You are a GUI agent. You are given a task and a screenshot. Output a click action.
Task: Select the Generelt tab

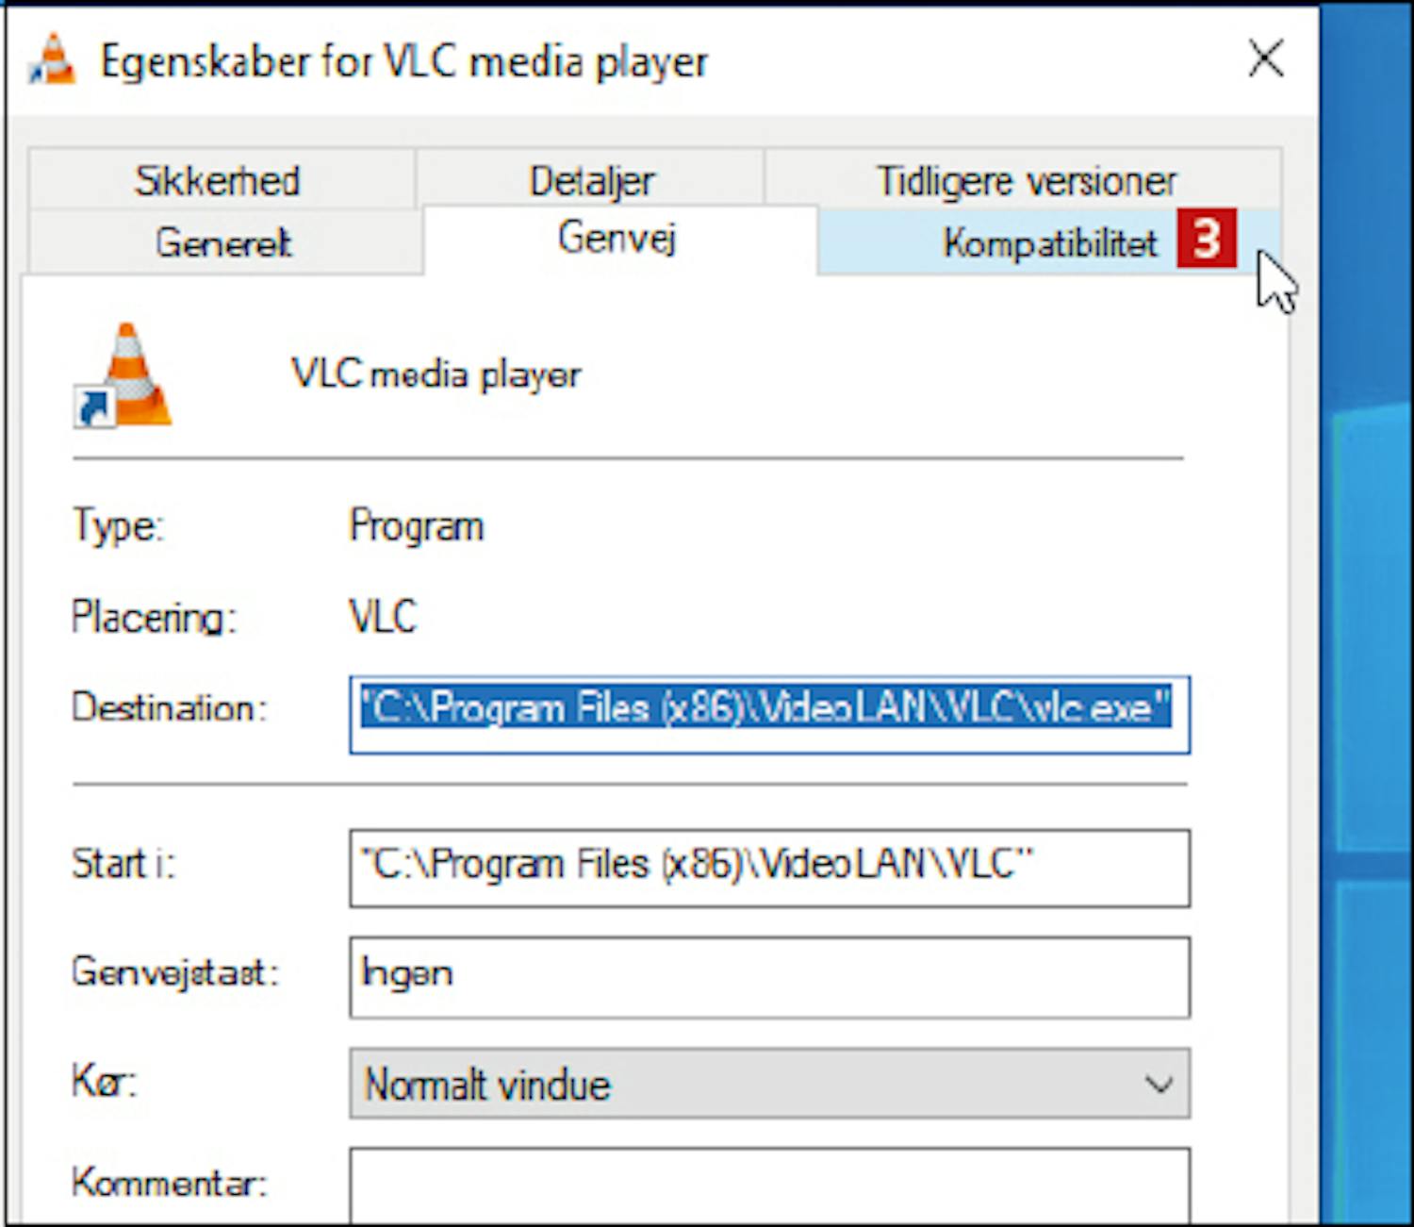[x=223, y=242]
